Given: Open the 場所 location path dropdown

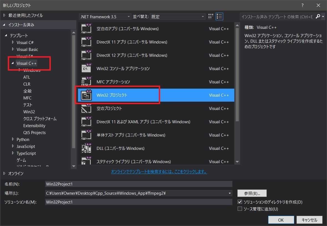Looking at the screenshot, I should click(230, 193).
